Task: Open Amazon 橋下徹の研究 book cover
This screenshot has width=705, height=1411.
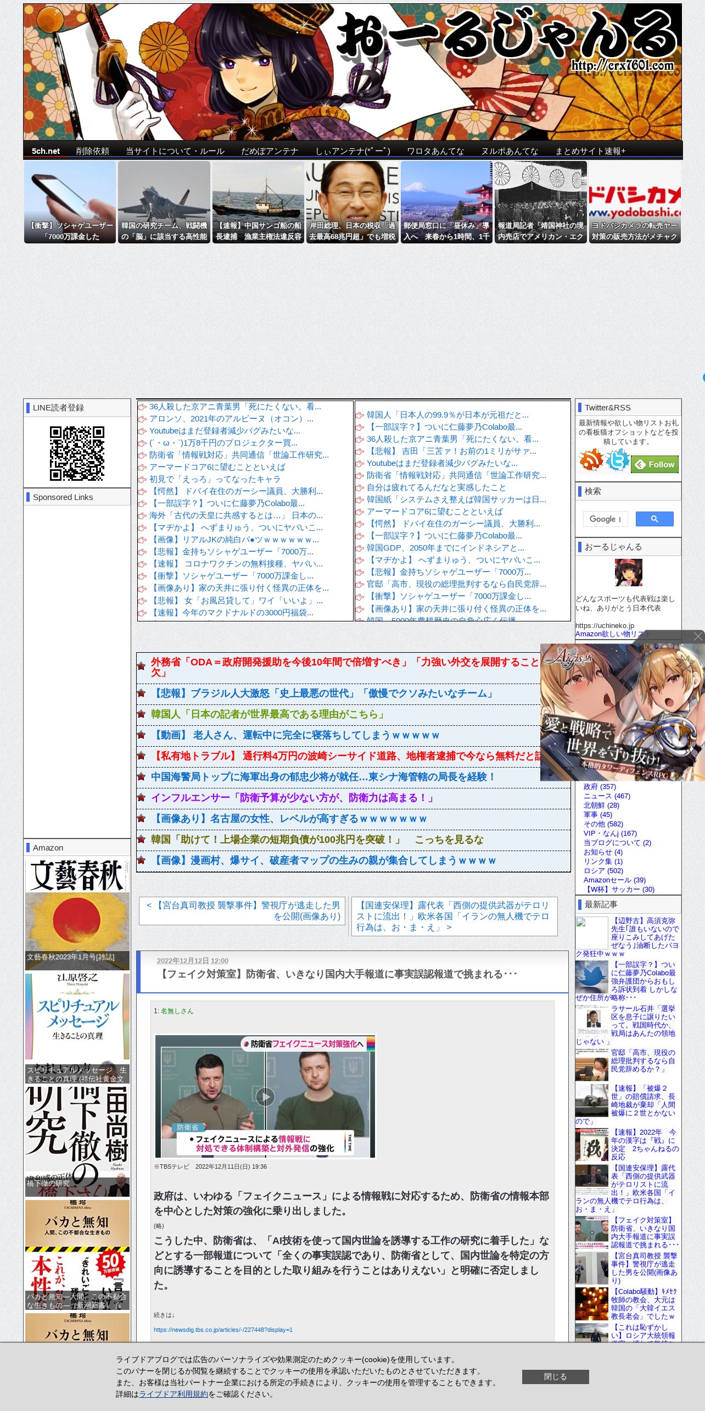Action: tap(77, 1141)
